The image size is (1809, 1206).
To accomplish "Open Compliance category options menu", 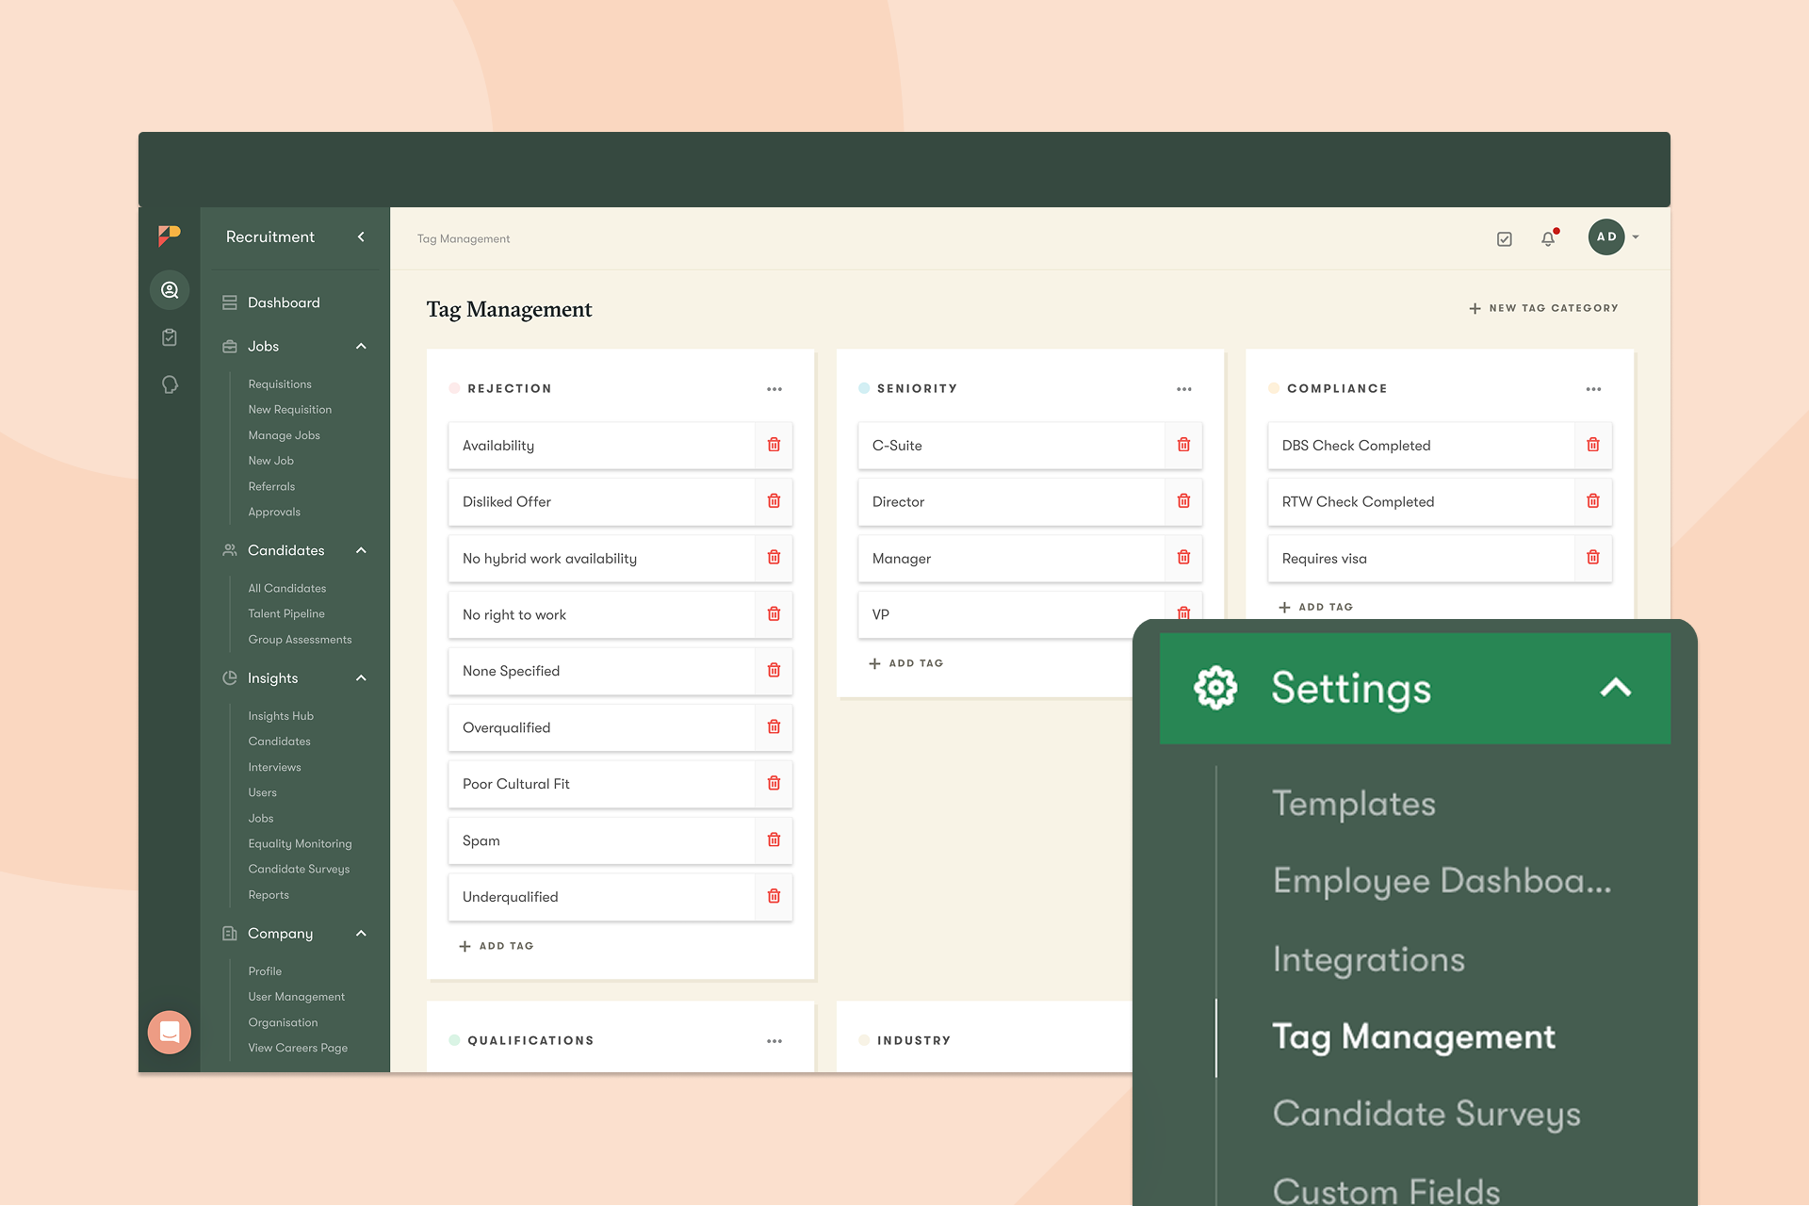I will 1593,389.
